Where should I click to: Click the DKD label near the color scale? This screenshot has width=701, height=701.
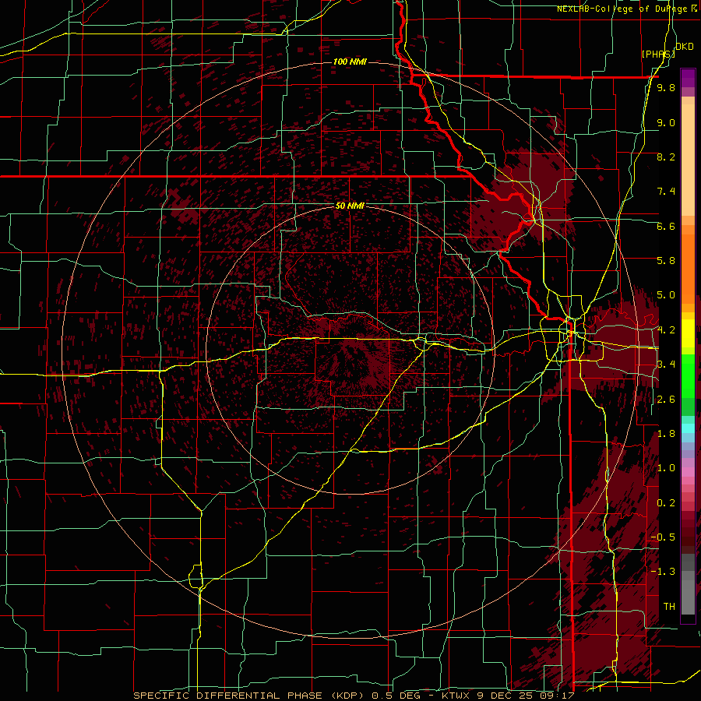pyautogui.click(x=685, y=47)
